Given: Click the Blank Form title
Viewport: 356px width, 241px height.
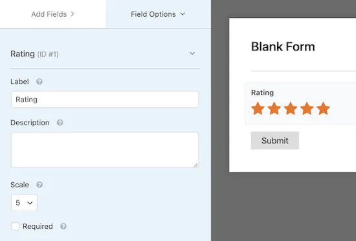Looking at the screenshot, I should point(283,47).
